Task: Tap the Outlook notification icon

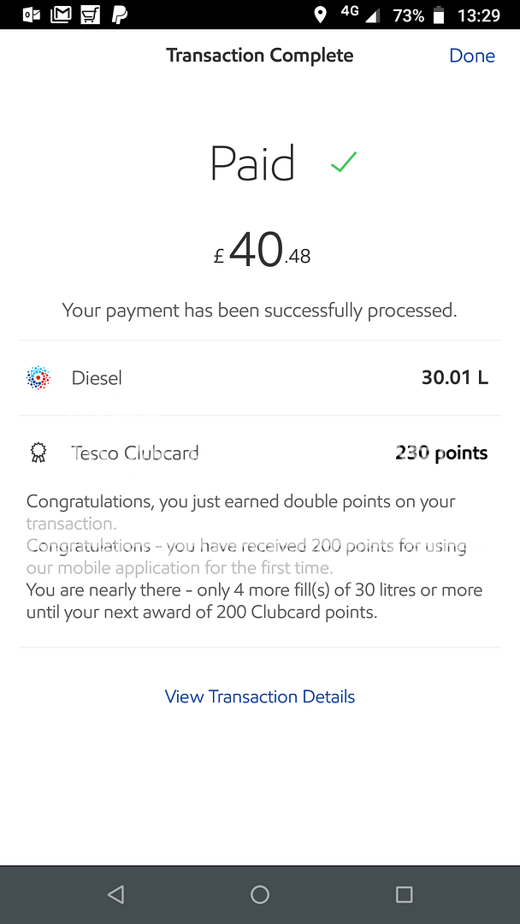Action: (x=32, y=15)
